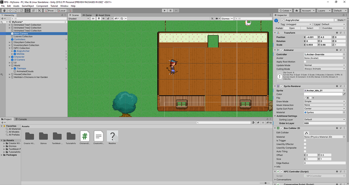Click the Prefab Select button in Inspector
Screen dimensions: 349x185
[x=310, y=28]
